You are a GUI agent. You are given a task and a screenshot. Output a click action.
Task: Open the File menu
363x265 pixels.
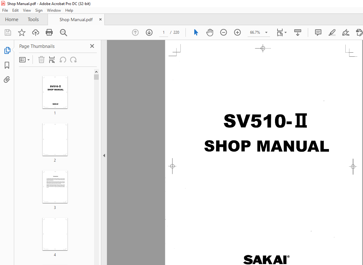pyautogui.click(x=5, y=10)
